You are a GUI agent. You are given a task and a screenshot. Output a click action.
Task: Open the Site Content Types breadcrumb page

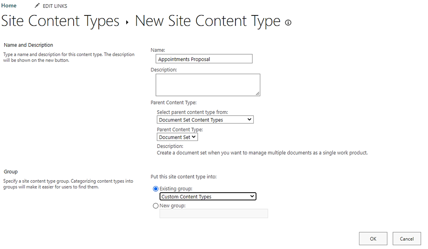click(60, 21)
